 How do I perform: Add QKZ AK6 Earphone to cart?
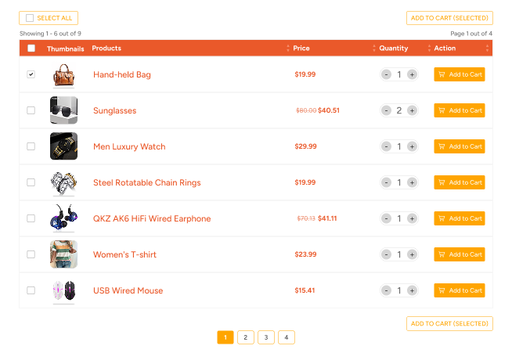coord(460,218)
